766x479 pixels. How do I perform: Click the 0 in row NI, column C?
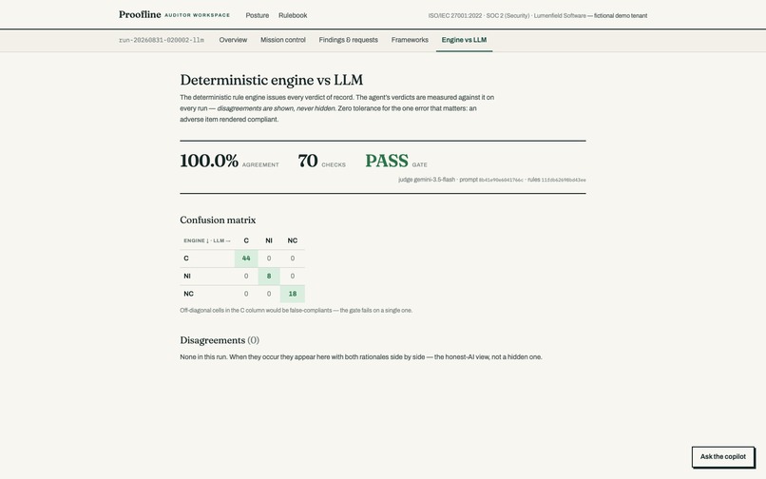pyautogui.click(x=246, y=277)
